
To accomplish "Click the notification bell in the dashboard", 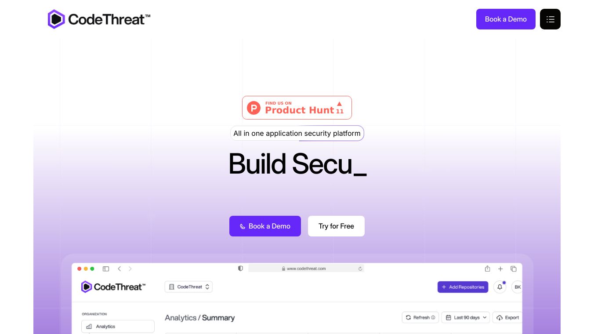I will (x=500, y=287).
